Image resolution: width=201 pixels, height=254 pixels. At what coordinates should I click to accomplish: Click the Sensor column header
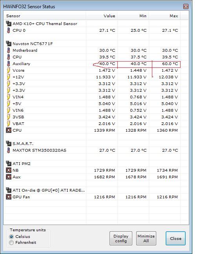pyautogui.click(x=45, y=16)
